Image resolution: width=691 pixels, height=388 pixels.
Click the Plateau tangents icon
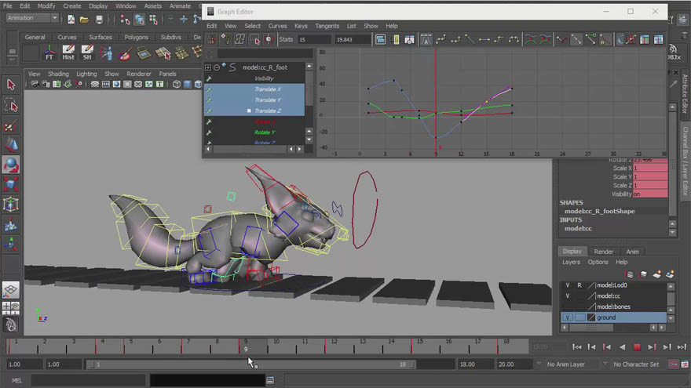click(x=514, y=40)
